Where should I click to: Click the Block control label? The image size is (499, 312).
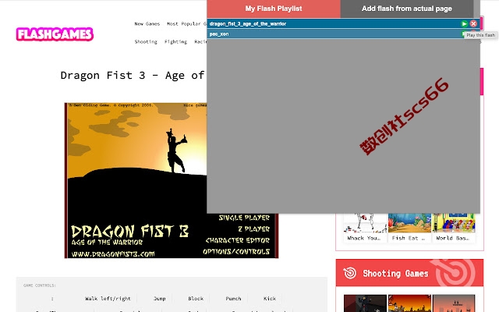(x=196, y=299)
